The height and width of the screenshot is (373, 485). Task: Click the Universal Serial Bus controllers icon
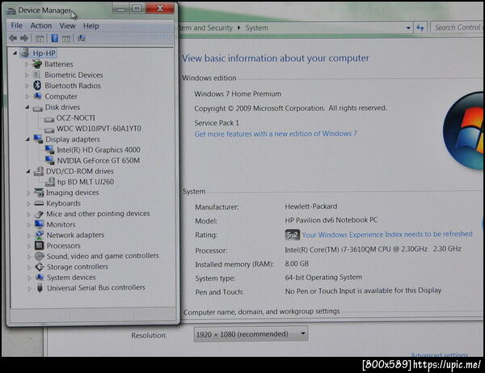click(x=40, y=288)
